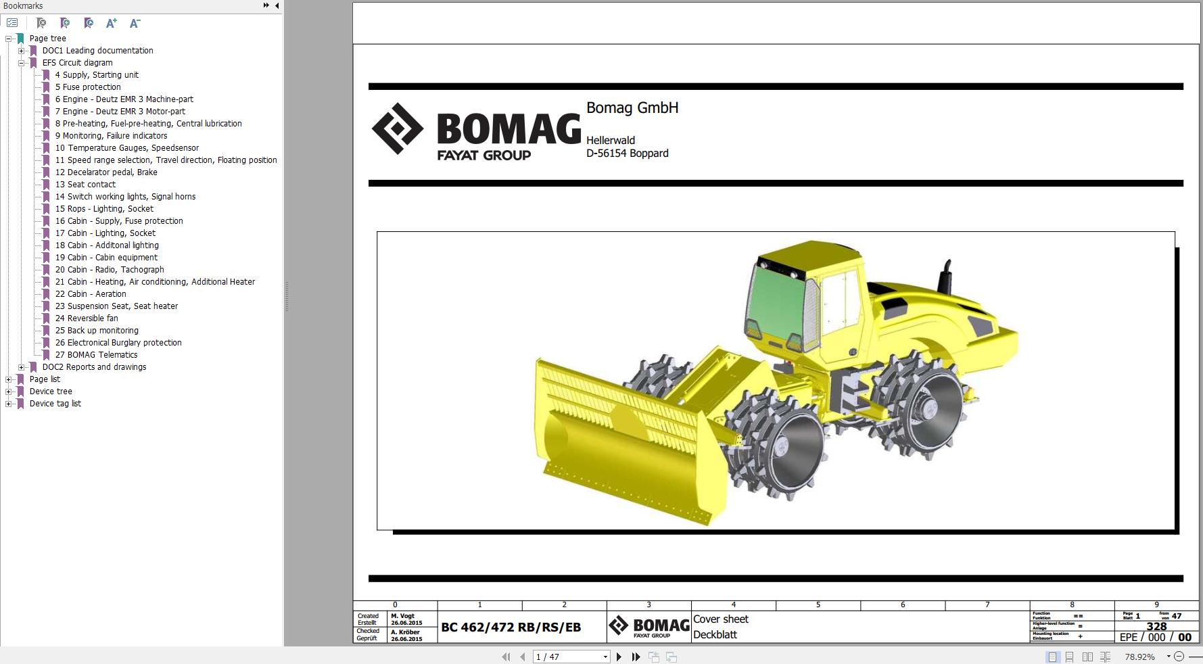Open bookmark 5 Fuse protection
Screen dimensions: 1203x664
[88, 87]
